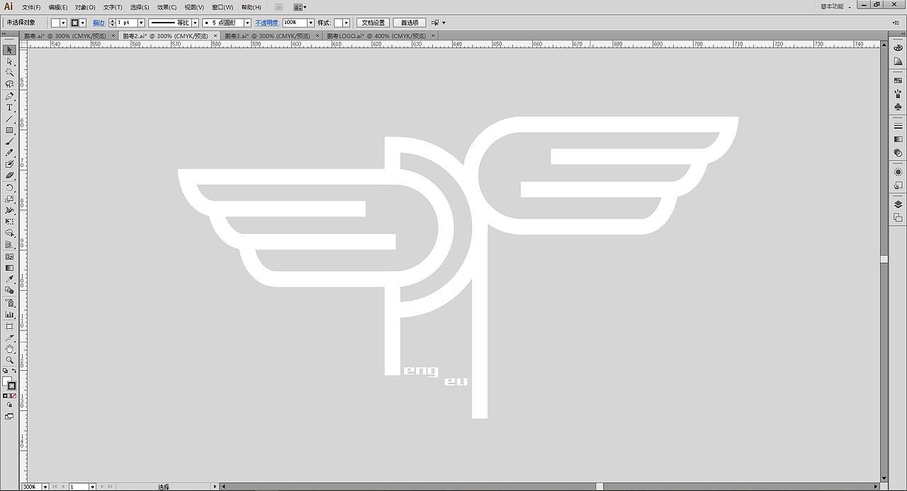The width and height of the screenshot is (907, 491).
Task: Open the arrange documents dropdown
Action: (300, 7)
